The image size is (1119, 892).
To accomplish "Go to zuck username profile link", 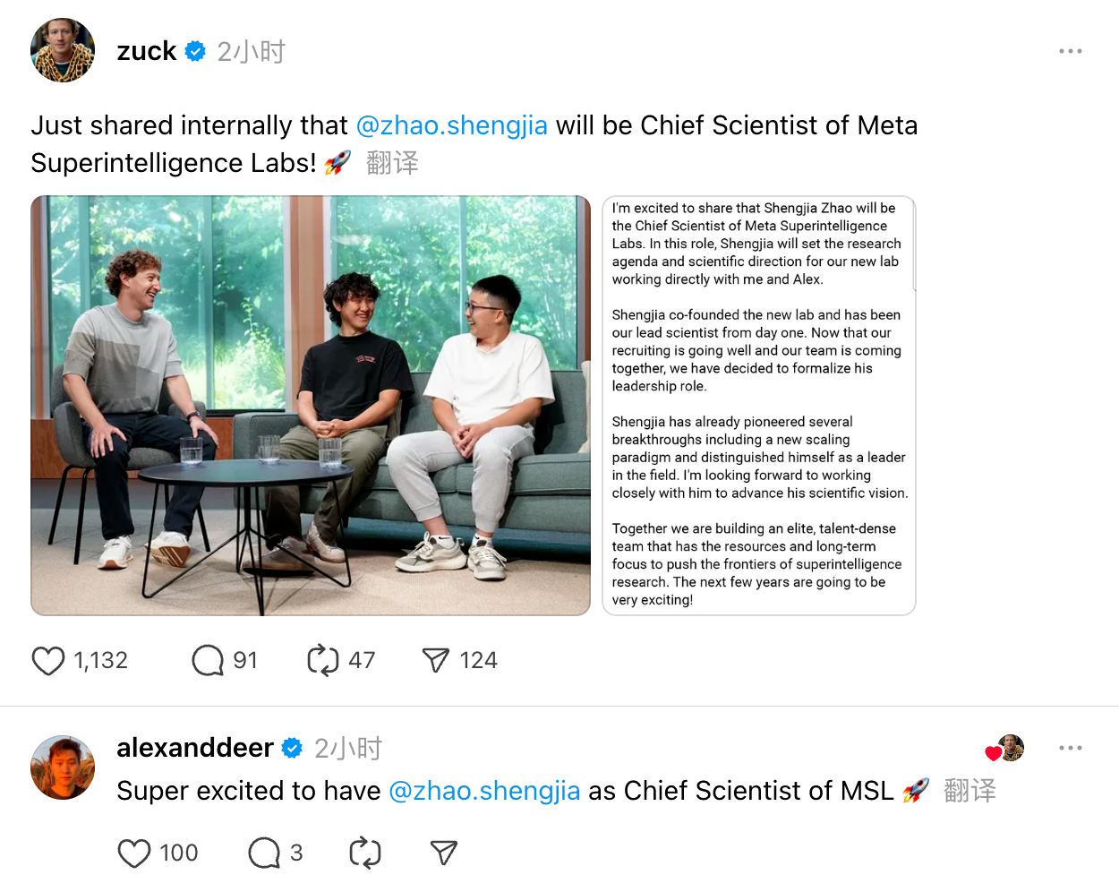I will tap(147, 51).
